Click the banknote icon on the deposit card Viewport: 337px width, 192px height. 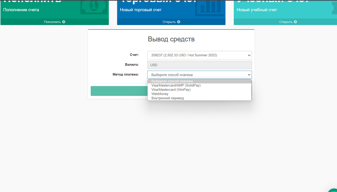click(94, 7)
